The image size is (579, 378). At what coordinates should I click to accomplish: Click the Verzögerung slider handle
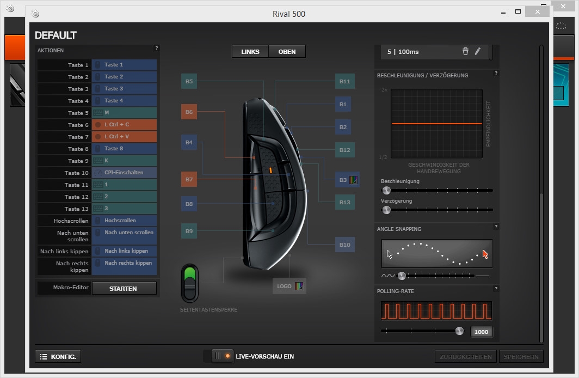[x=386, y=210]
